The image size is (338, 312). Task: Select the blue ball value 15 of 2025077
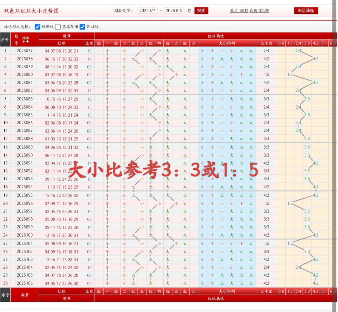(x=89, y=51)
